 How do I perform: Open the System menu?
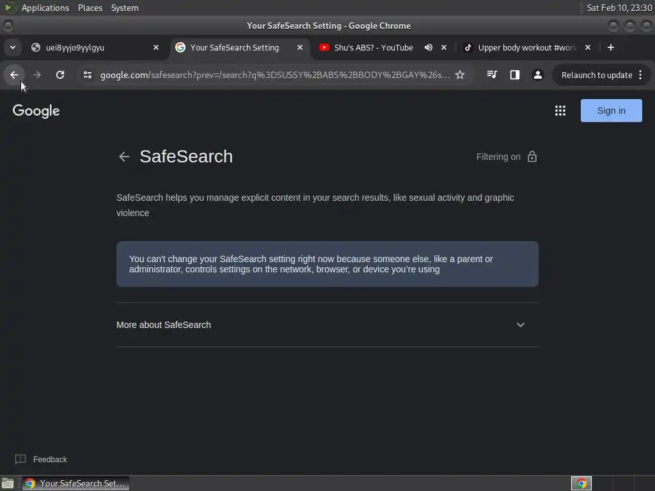coord(125,8)
